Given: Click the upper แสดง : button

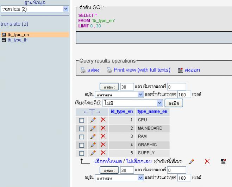Looking at the screenshot, I should [x=109, y=87].
